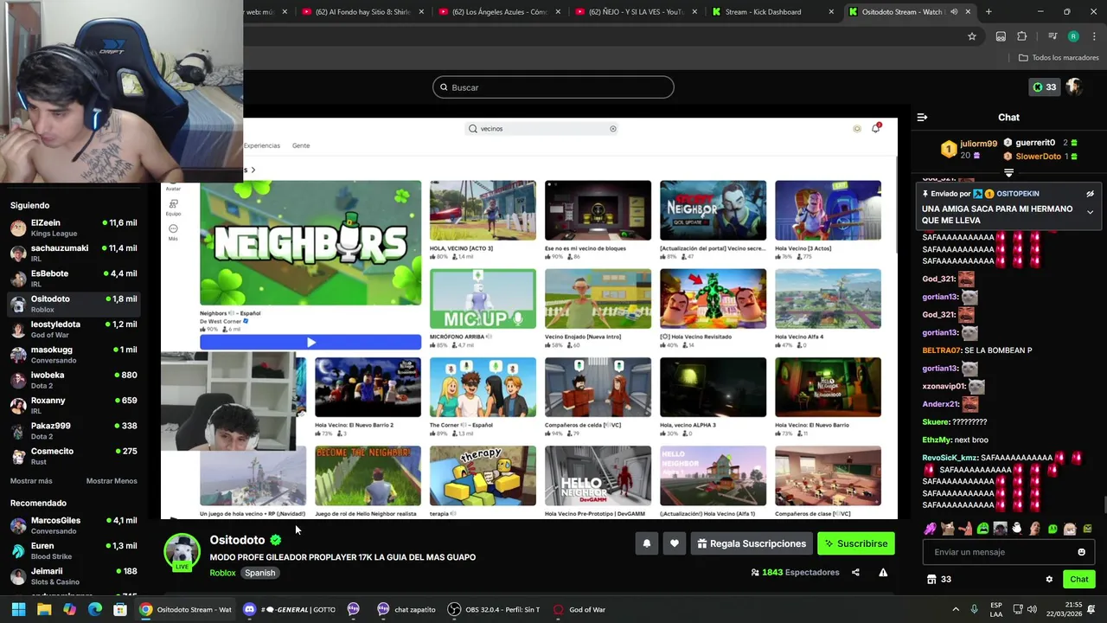Open the channel points shop icon
Viewport: 1107px width, 623px height.
click(x=931, y=580)
